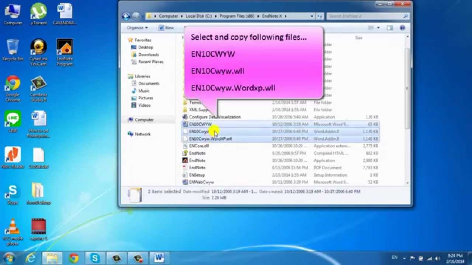Switch to Microsoft Word on the taskbar

pyautogui.click(x=159, y=258)
